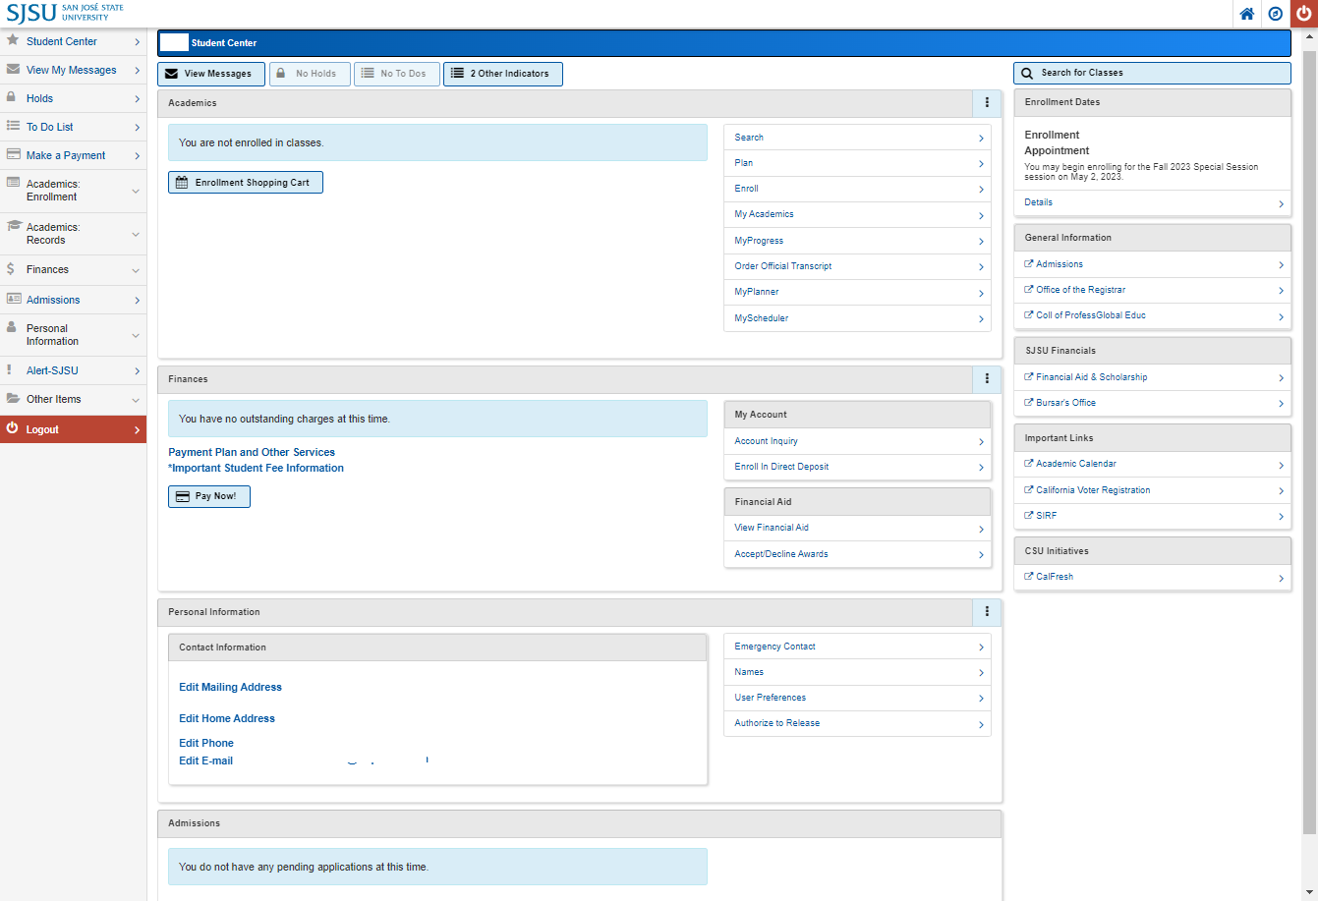Click the home icon in the top bar
Screen dimensions: 1318x901
1246,14
